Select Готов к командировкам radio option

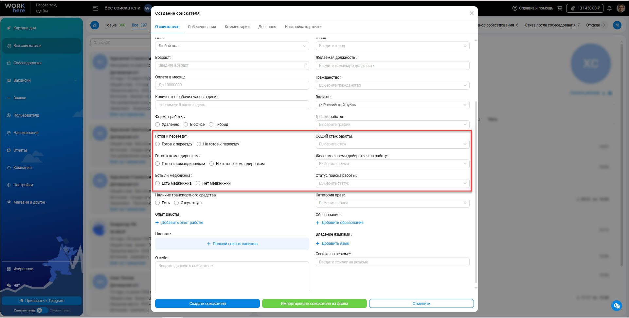click(x=157, y=164)
